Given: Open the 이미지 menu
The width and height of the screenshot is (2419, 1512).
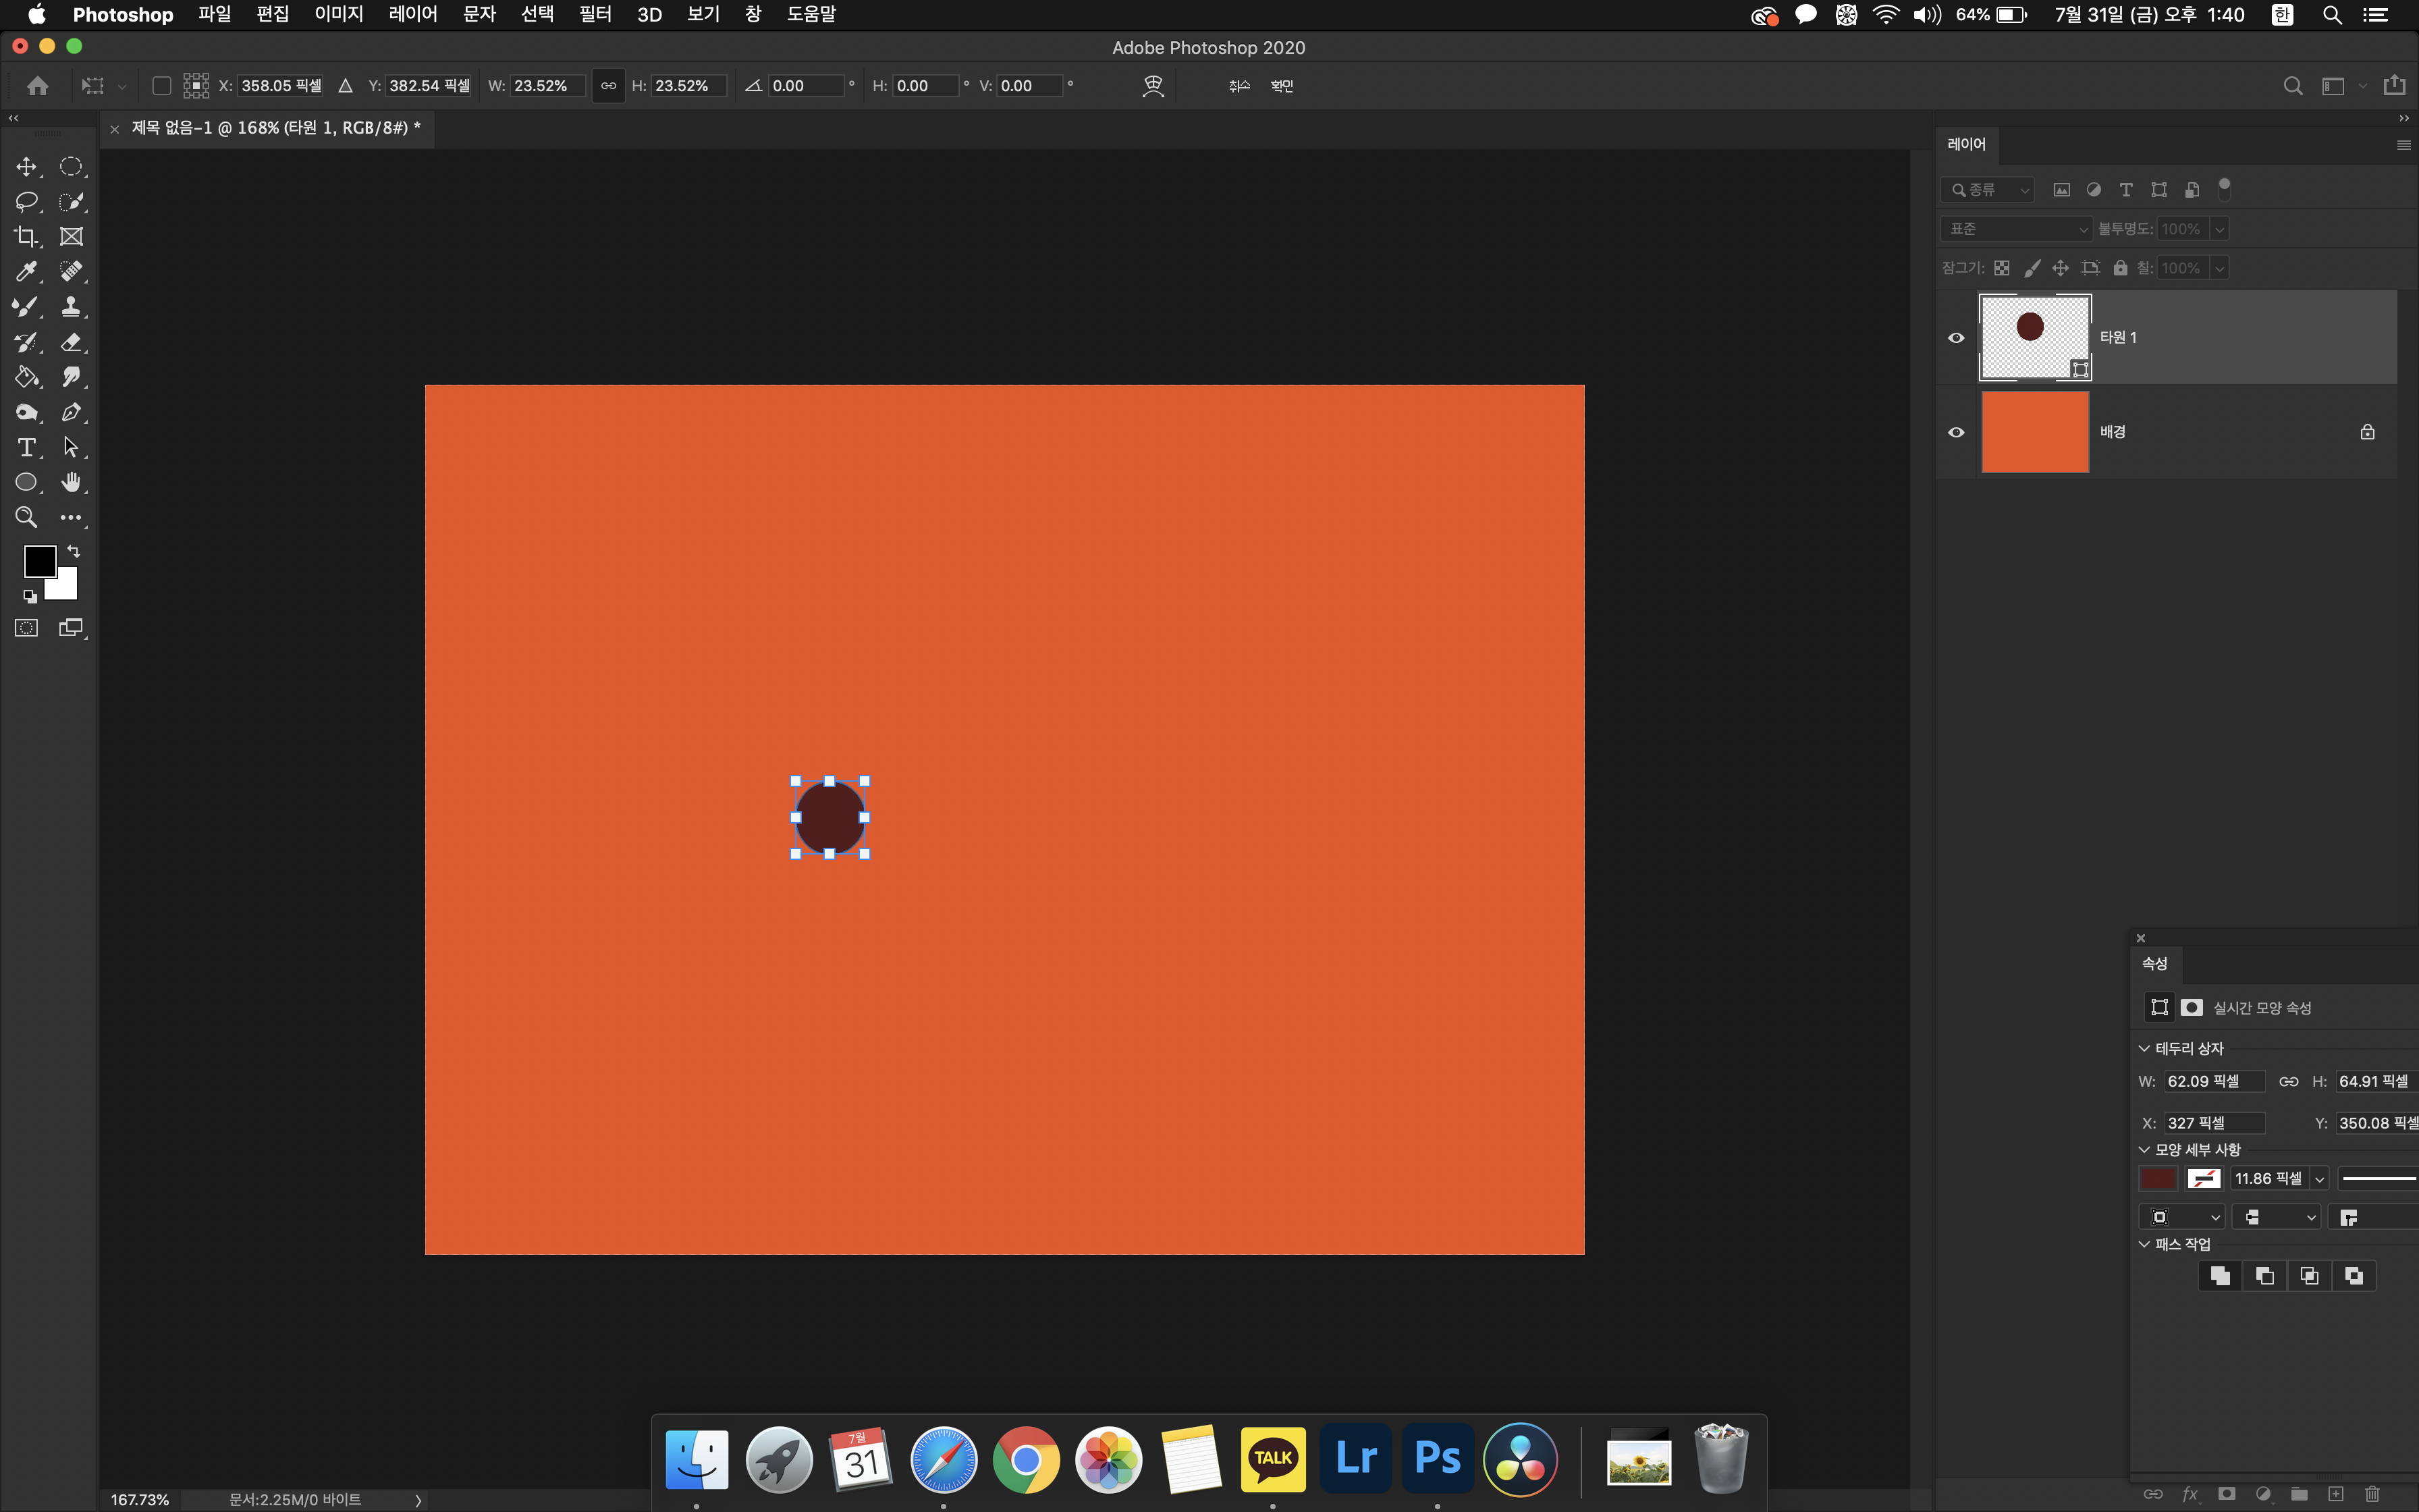Looking at the screenshot, I should [338, 14].
